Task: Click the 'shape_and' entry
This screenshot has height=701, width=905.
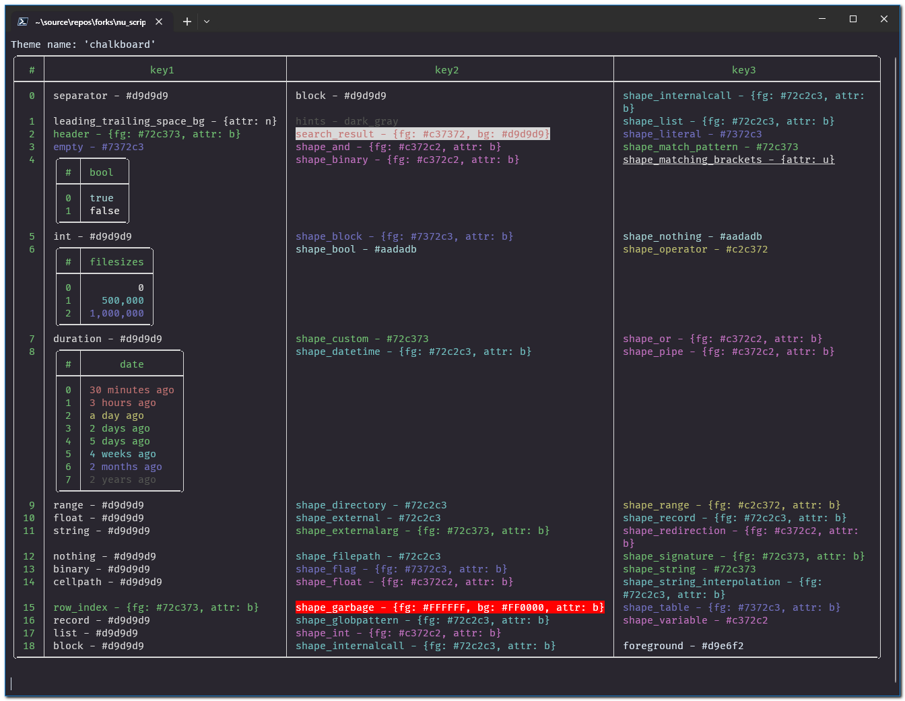Action: [399, 147]
